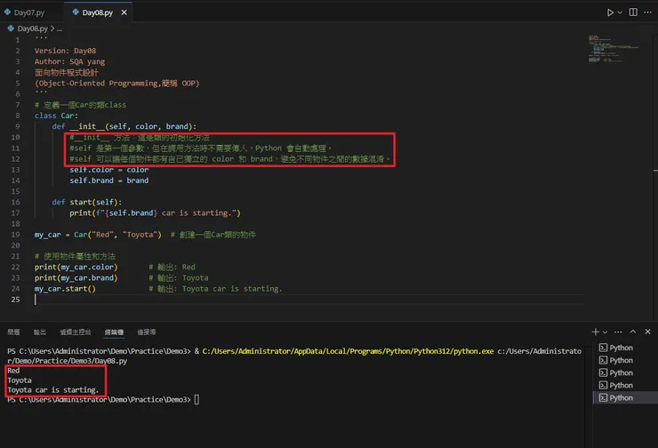Select the highlighted fifth Python terminal
Screen dimensions: 658x448
(625, 397)
